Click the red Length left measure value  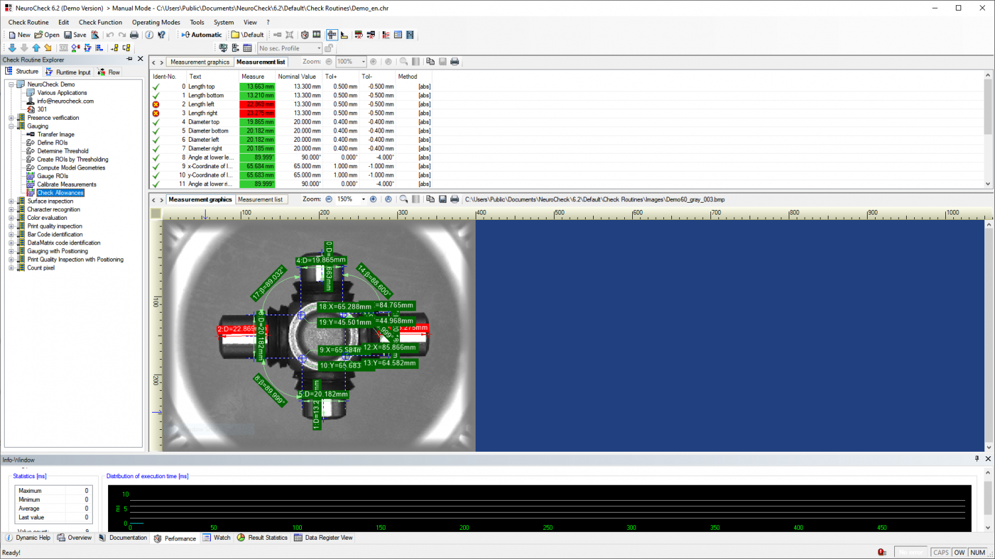pos(257,105)
